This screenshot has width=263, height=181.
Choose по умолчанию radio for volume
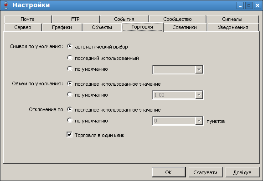[x=70, y=94]
